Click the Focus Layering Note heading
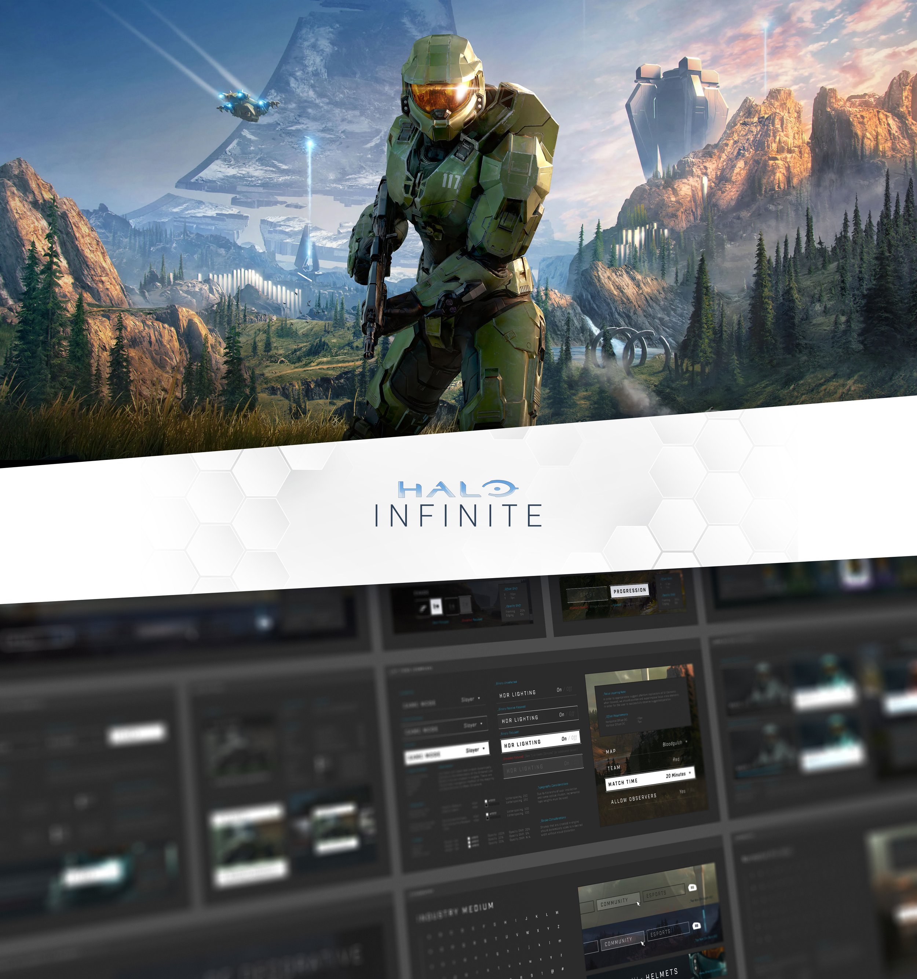The image size is (917, 979). pos(614,693)
